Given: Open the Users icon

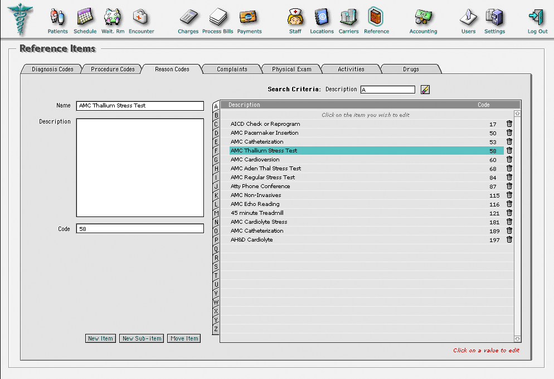Looking at the screenshot, I should 468,17.
